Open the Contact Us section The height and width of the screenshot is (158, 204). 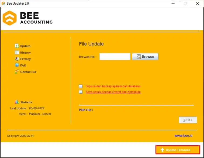(x=28, y=72)
